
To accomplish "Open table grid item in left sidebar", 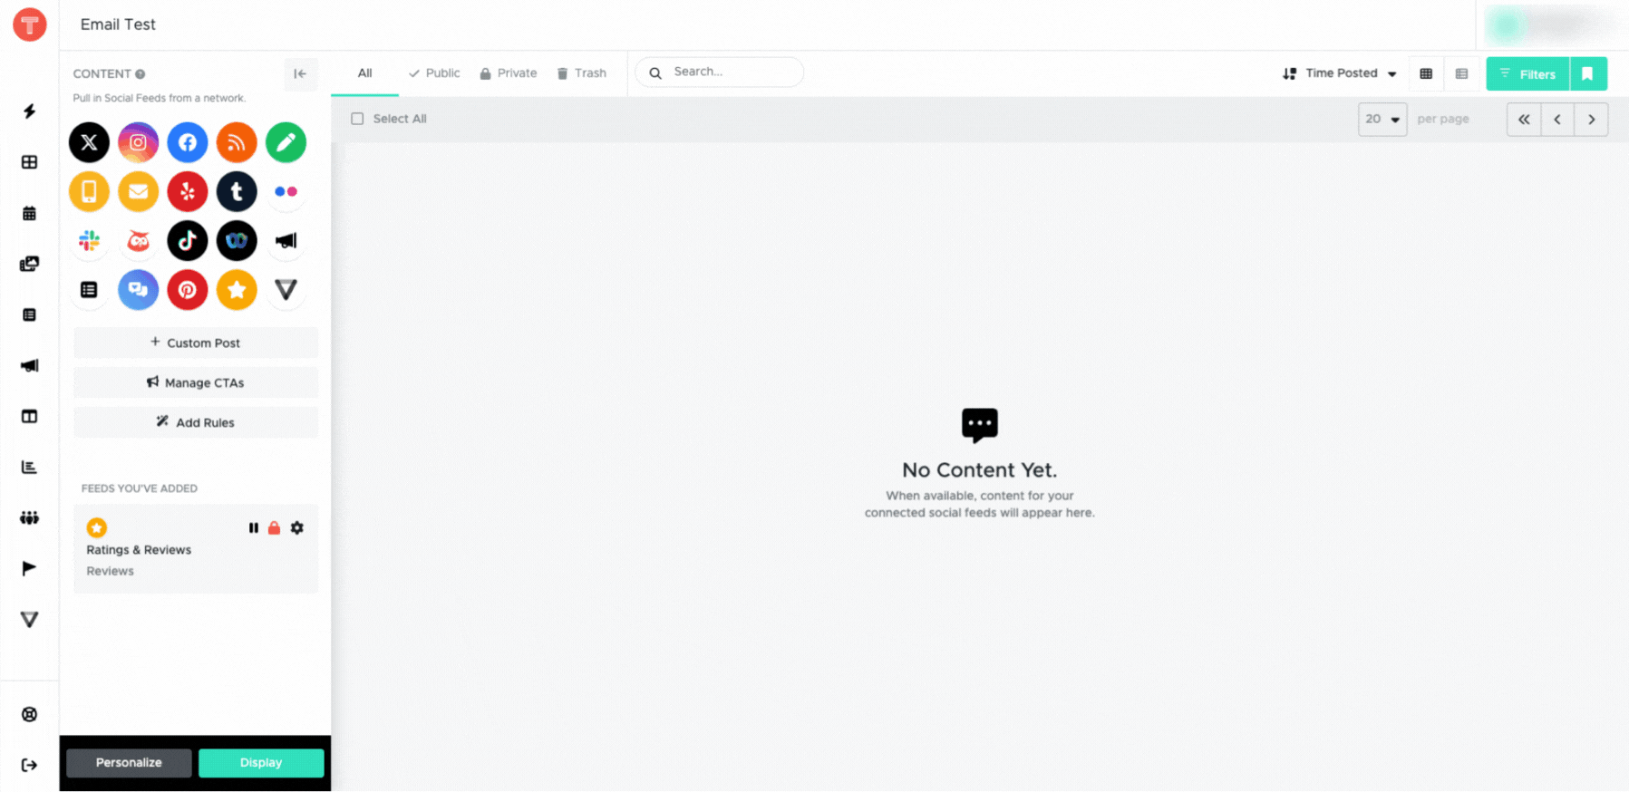I will click(x=29, y=162).
